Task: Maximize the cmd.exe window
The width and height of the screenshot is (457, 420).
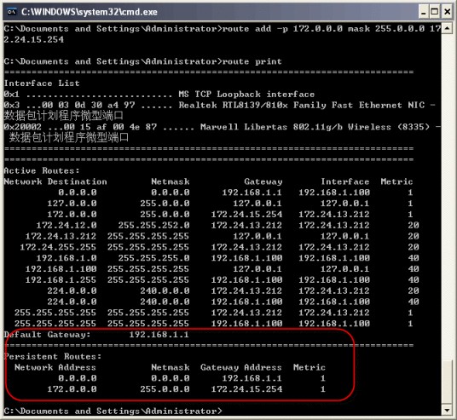Action: click(435, 12)
